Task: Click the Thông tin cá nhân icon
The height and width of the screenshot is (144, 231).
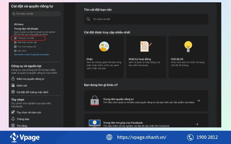Action: click(15, 38)
